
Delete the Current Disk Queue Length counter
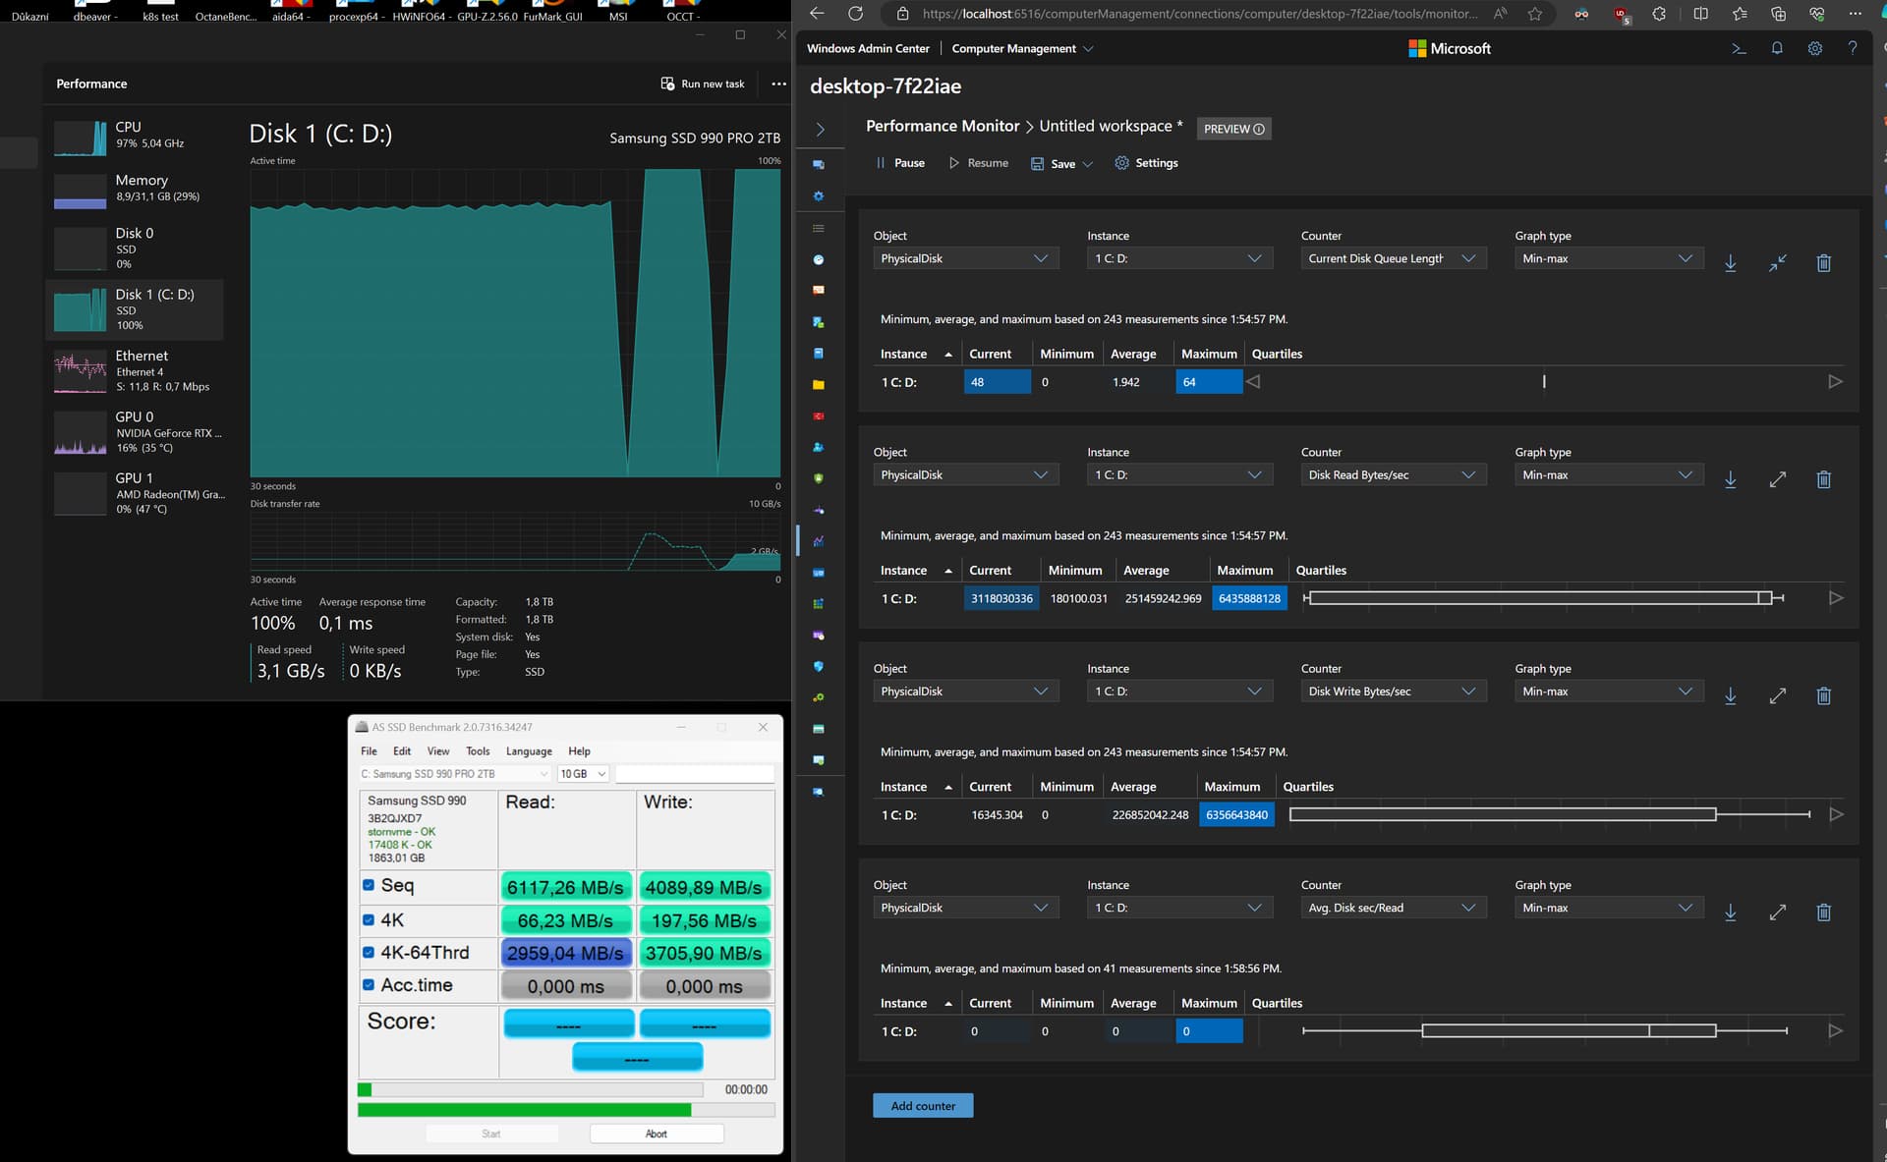pos(1823,263)
